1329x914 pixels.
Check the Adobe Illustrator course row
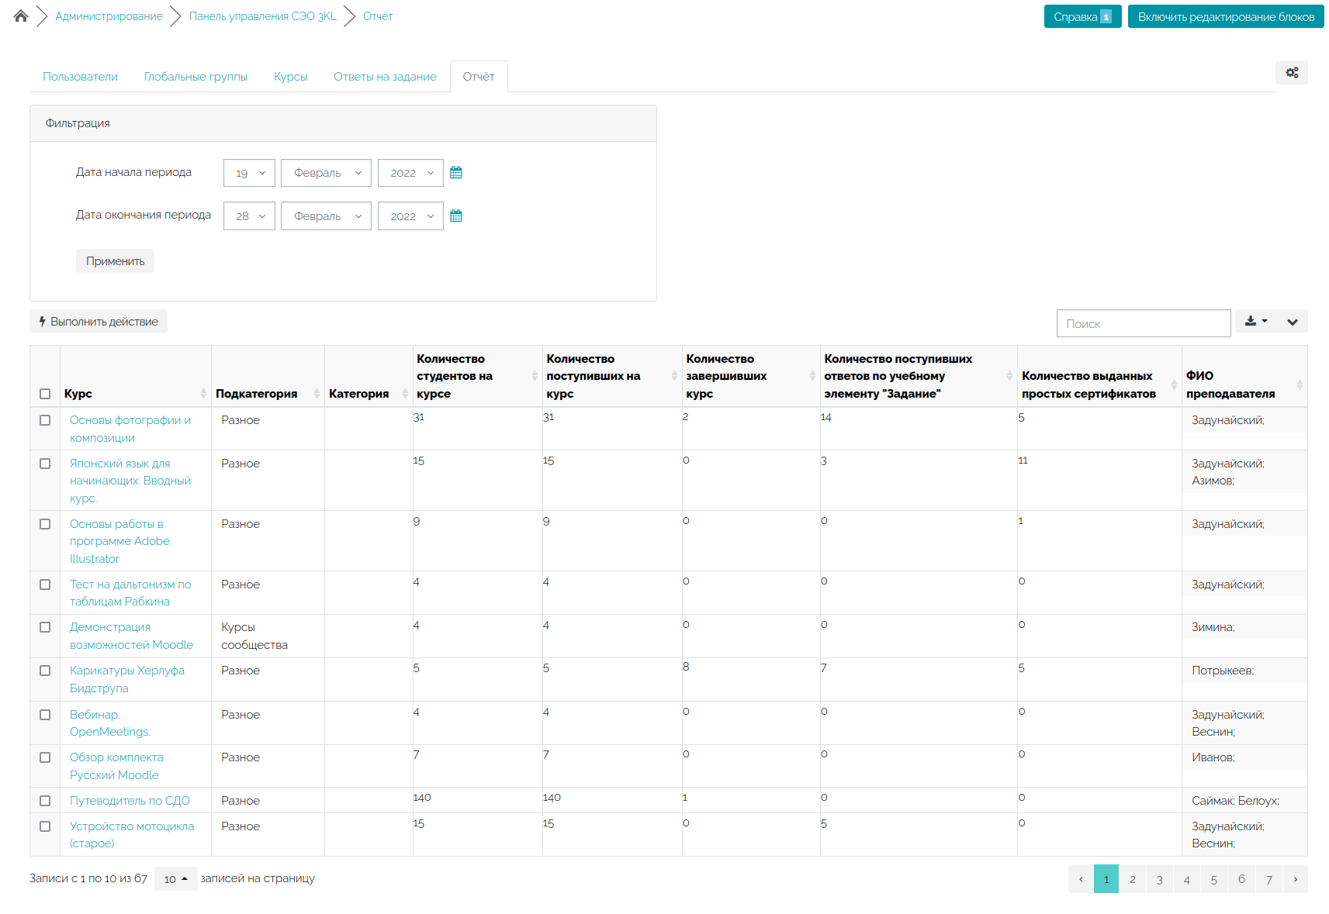pyautogui.click(x=45, y=524)
